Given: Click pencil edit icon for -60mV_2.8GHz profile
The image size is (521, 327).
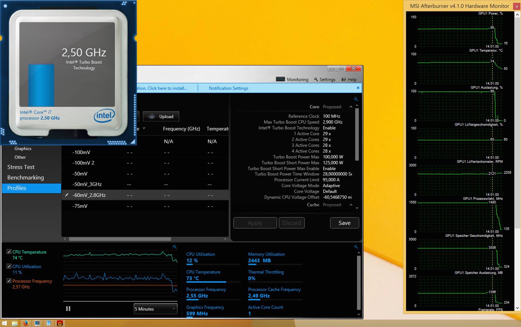Looking at the screenshot, I should [67, 195].
